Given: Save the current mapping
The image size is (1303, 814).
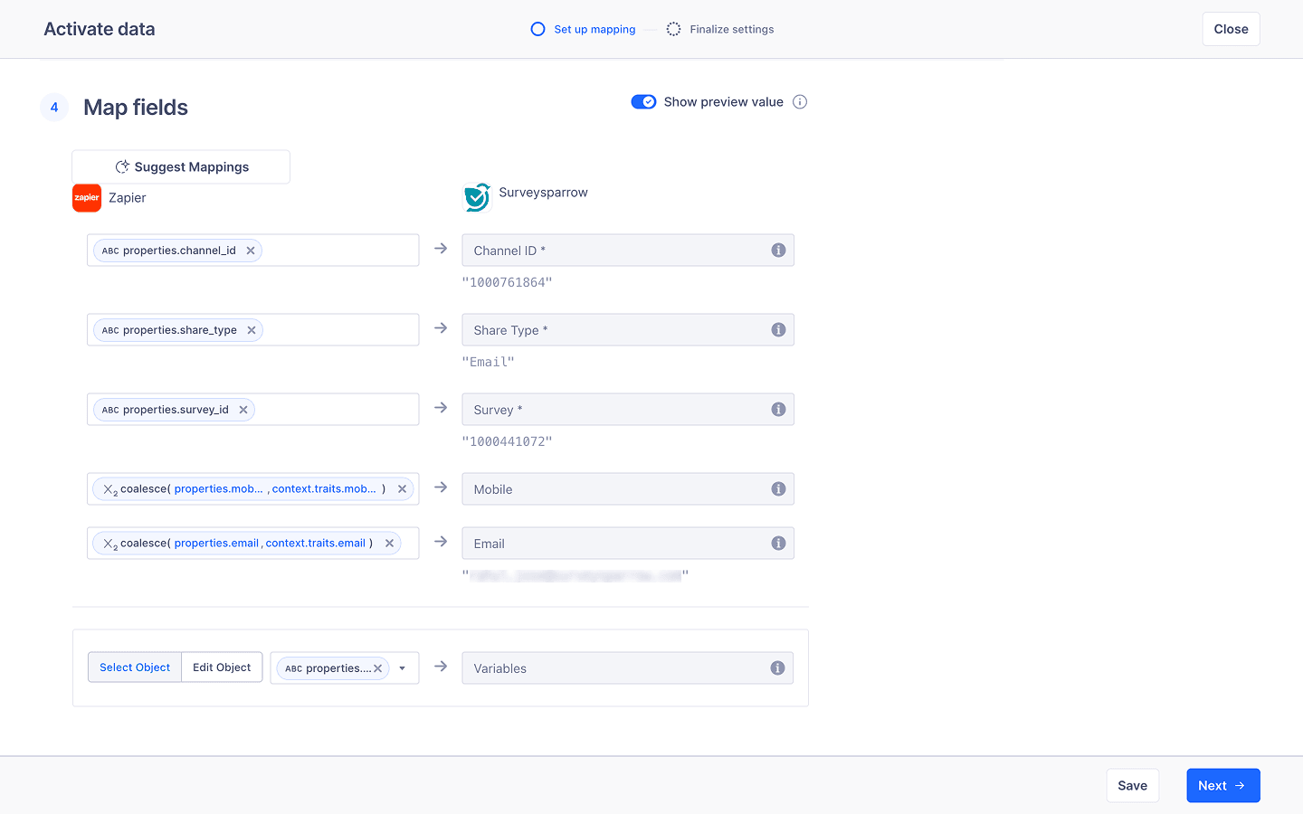Looking at the screenshot, I should pos(1132,786).
